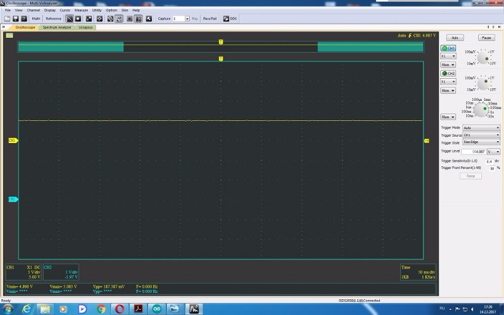Click the save floppy disk icon
The height and width of the screenshot is (315, 504).
15,19
